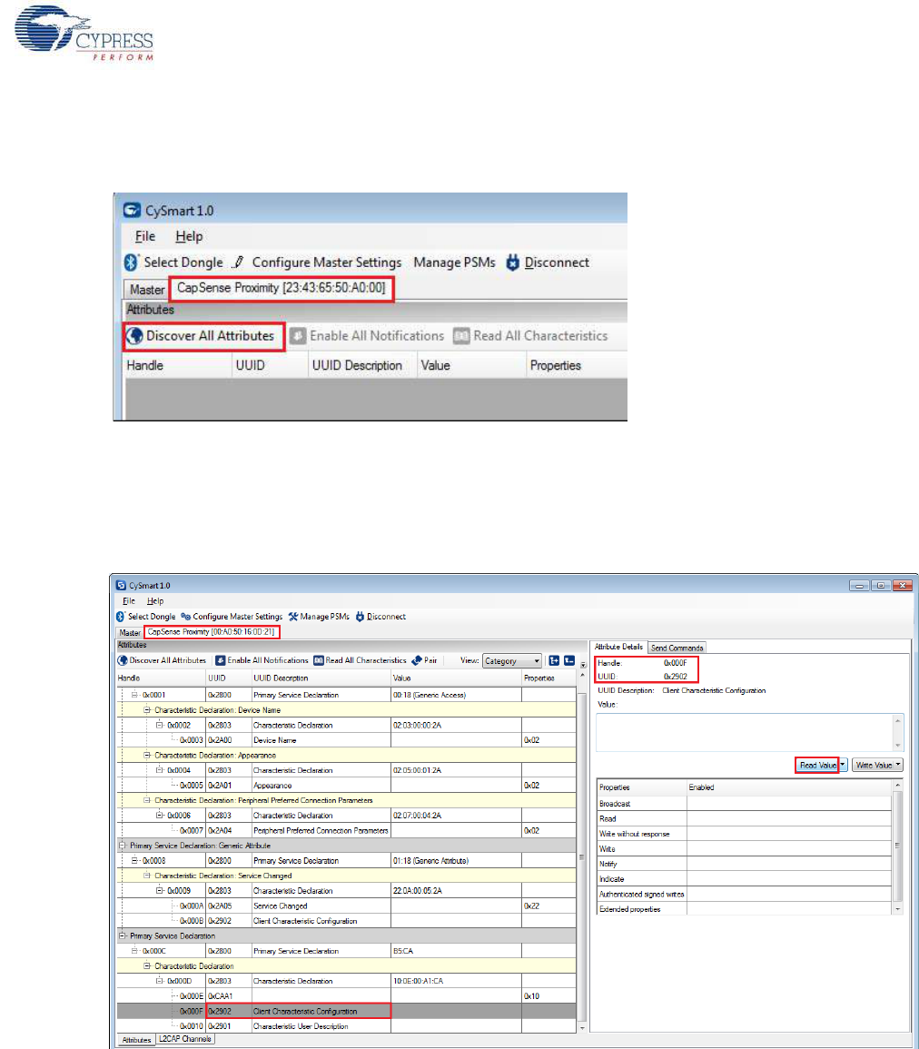The width and height of the screenshot is (919, 1049).
Task: Collapse the 0x0002 tree node
Action: [159, 725]
